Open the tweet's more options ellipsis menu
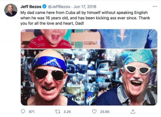This screenshot has width=161, height=117. (154, 6)
